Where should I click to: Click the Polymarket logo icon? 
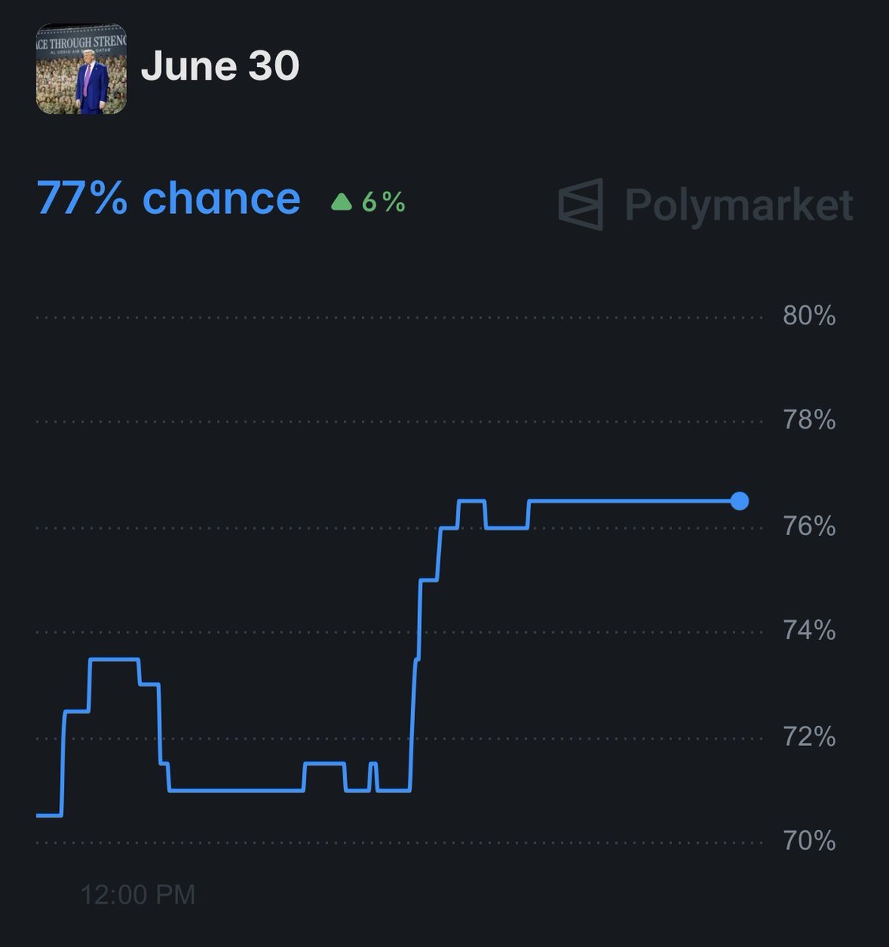pos(581,204)
